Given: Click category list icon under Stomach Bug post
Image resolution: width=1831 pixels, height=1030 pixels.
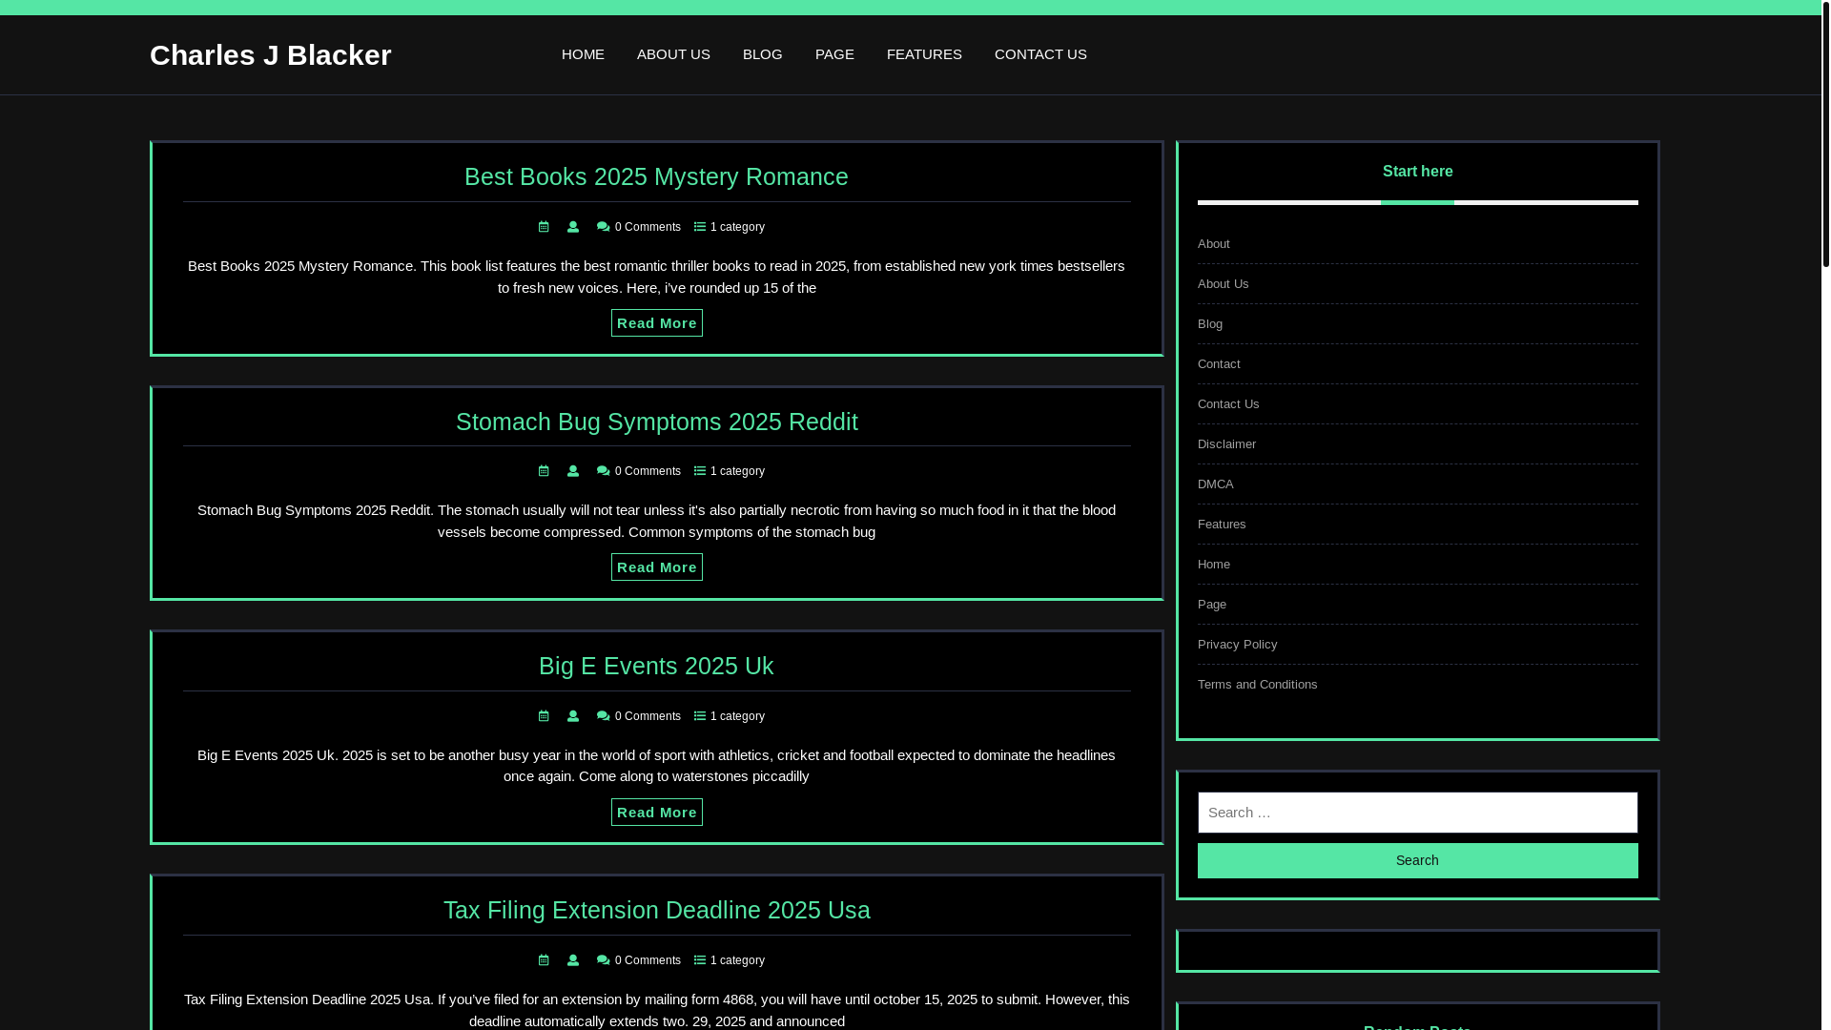Looking at the screenshot, I should (x=700, y=471).
